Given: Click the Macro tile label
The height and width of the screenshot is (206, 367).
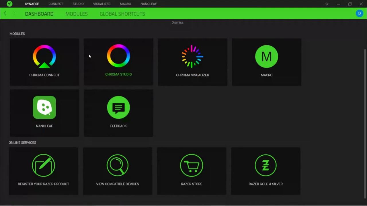Looking at the screenshot, I should coord(267,75).
